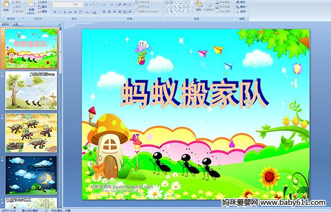Open the font color picker
This screenshot has width=331, height=212.
tap(94, 12)
